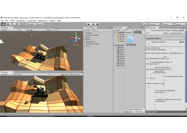The width and height of the screenshot is (187, 133).
Task: Open the Window menu
Action: click(52, 21)
